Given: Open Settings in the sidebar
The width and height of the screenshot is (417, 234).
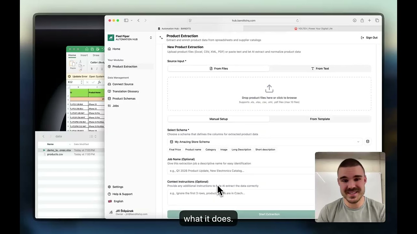Looking at the screenshot, I should (118, 187).
